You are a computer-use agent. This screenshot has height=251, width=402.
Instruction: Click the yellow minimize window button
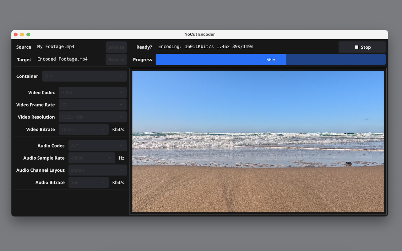(22, 35)
